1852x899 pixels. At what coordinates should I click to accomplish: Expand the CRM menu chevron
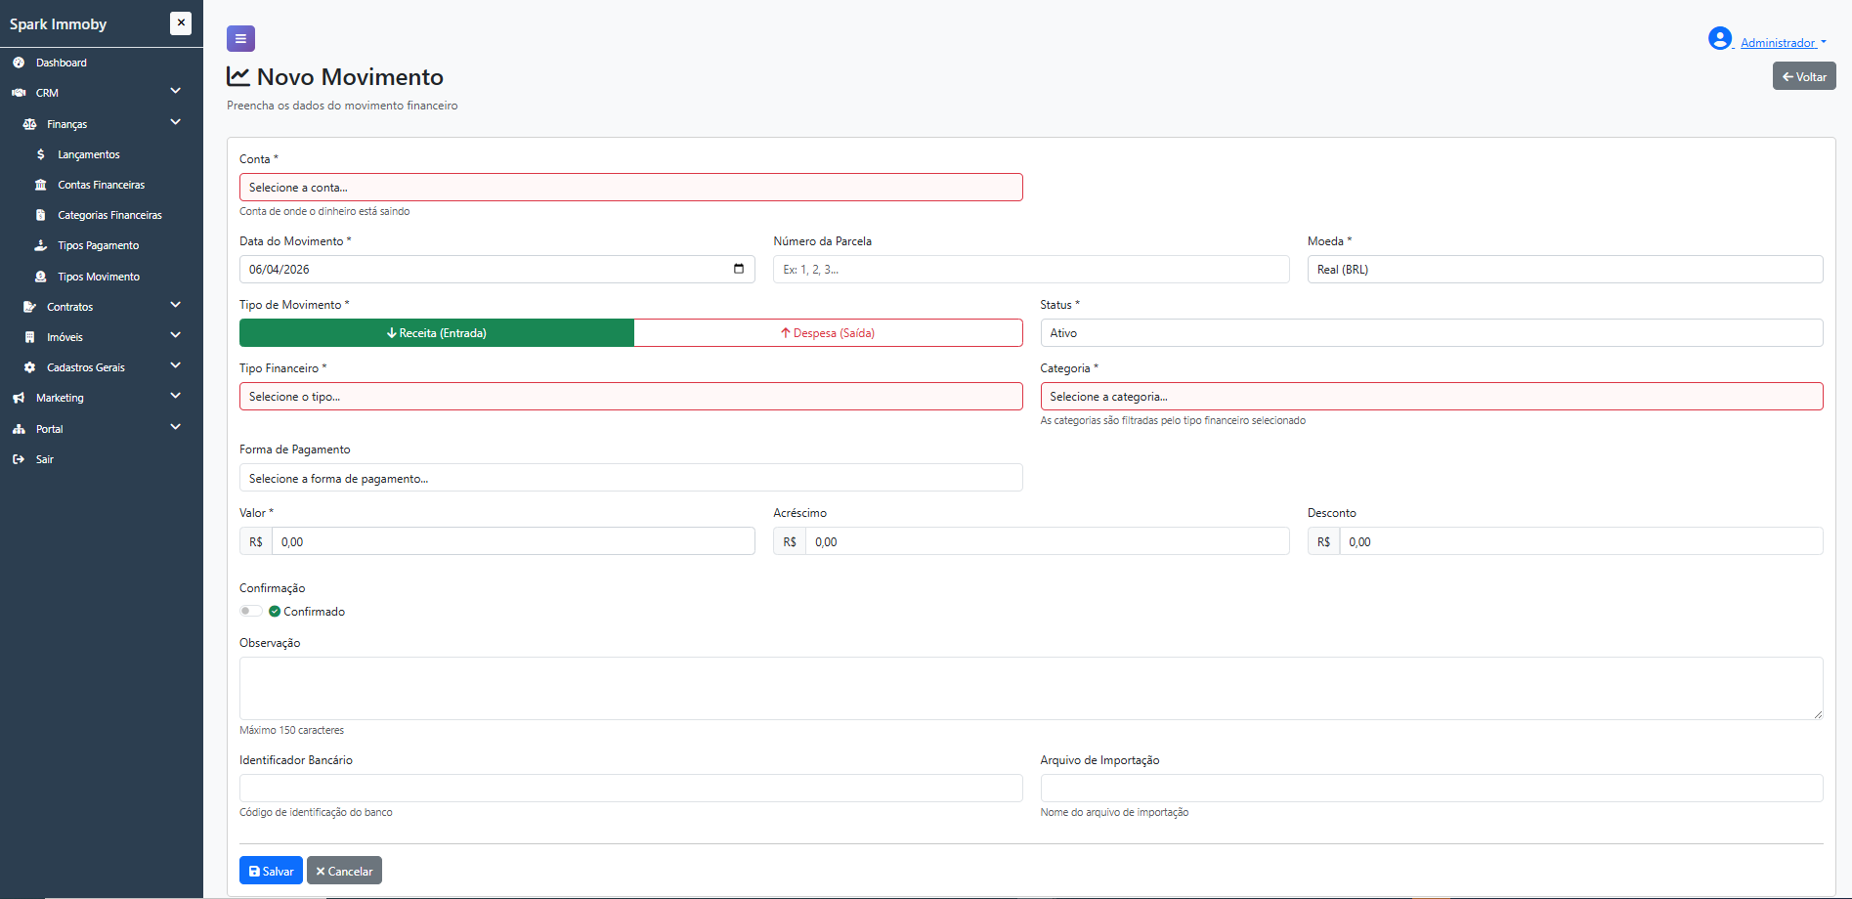176,91
